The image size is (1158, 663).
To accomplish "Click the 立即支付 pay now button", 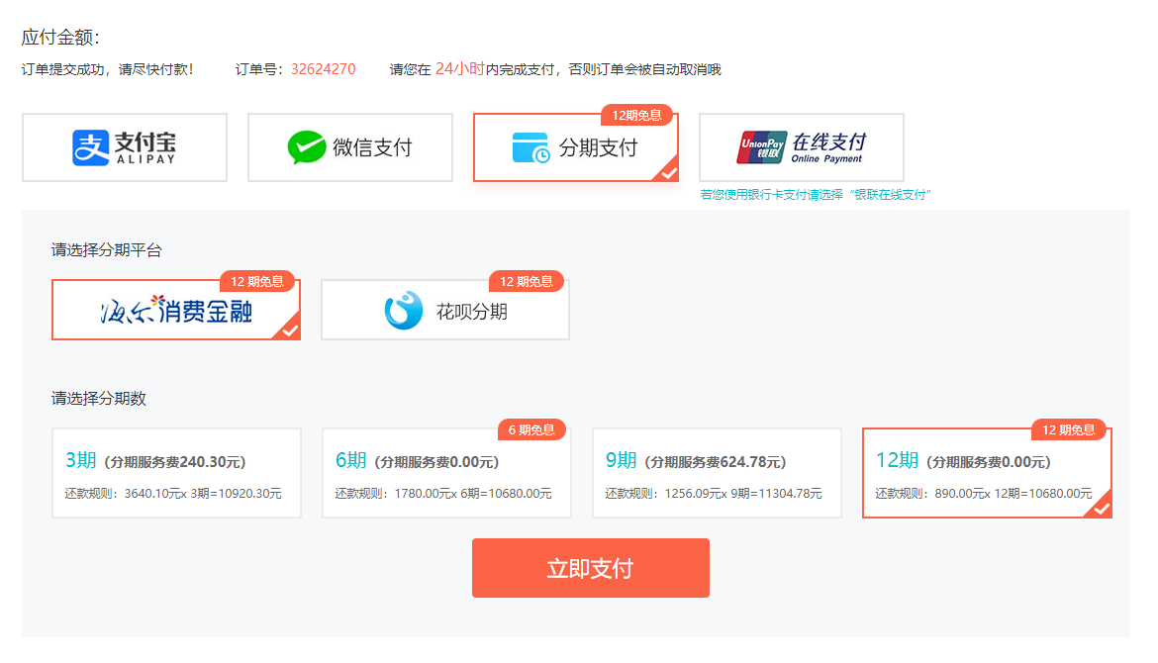I will click(x=591, y=567).
